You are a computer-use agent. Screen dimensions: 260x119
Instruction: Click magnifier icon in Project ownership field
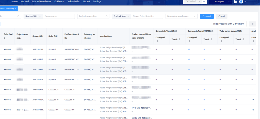(106, 16)
